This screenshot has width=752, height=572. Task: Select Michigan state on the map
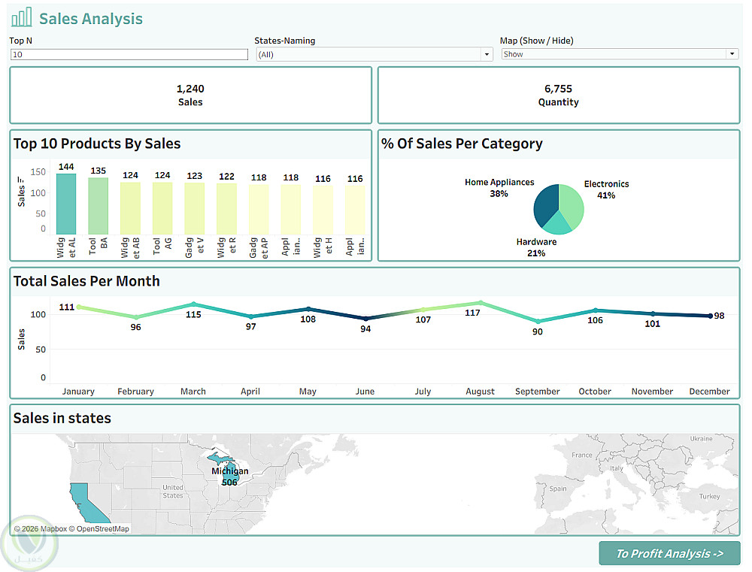pos(232,474)
